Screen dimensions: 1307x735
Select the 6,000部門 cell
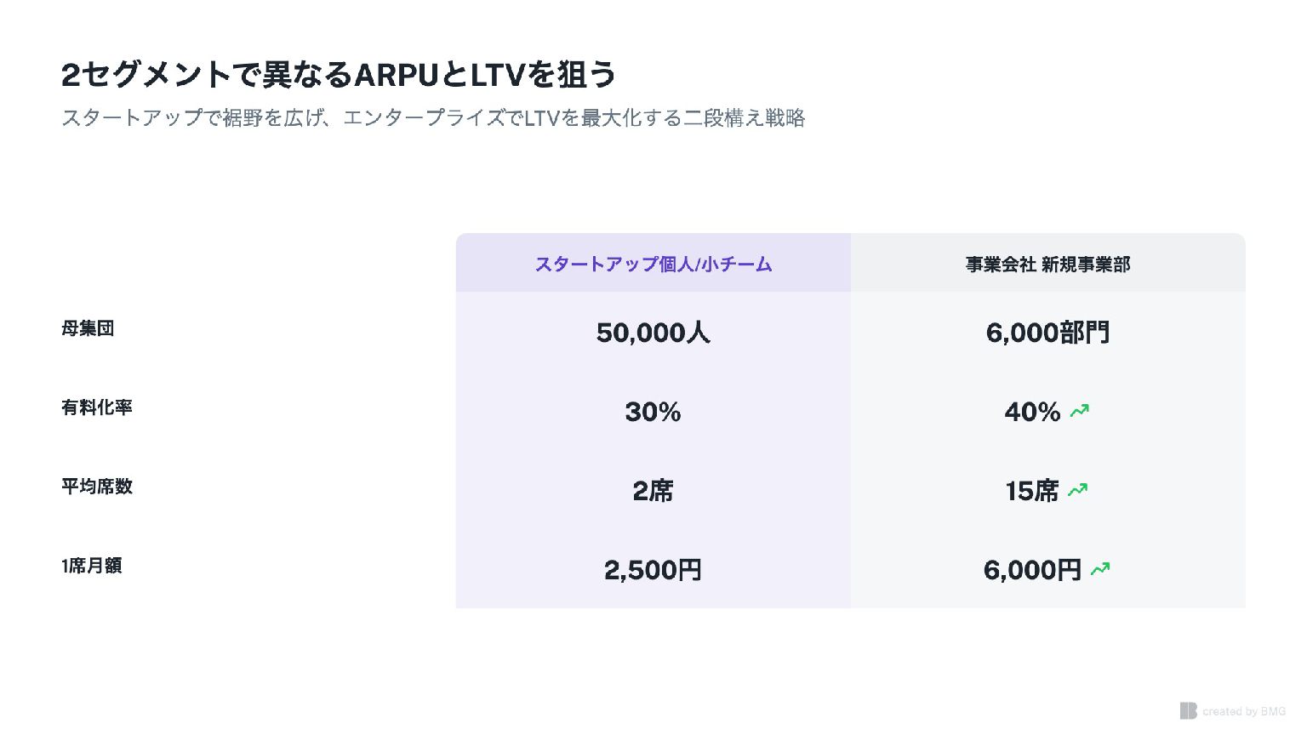click(1047, 333)
